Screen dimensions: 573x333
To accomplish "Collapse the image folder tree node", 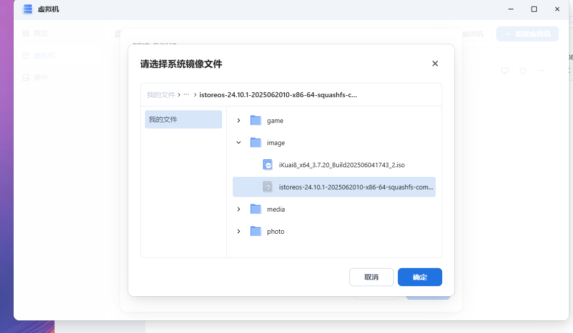I will [x=239, y=143].
